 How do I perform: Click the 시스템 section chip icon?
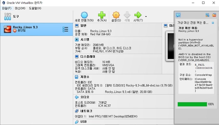pos(77,40)
